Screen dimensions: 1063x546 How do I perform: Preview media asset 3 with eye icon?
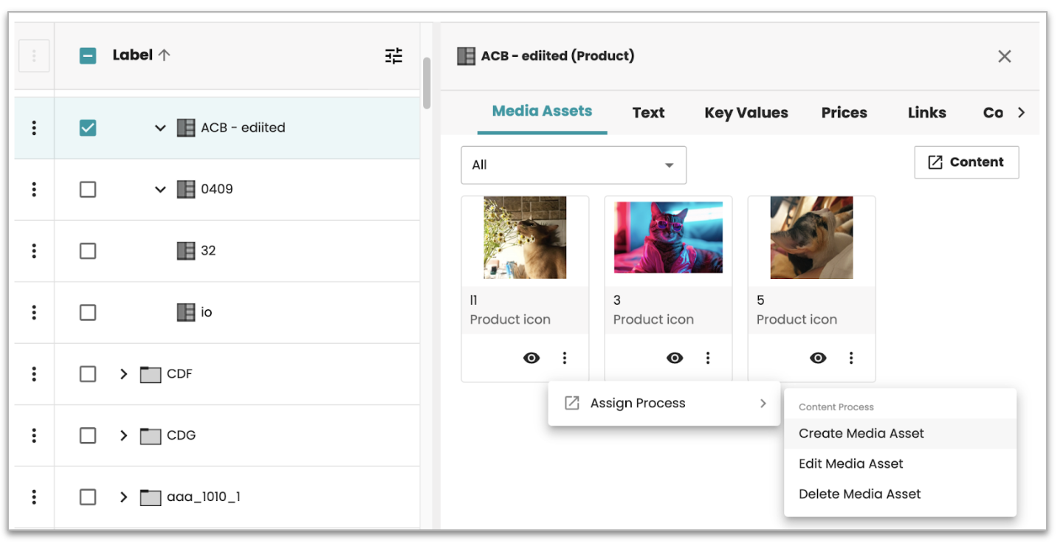pos(675,358)
